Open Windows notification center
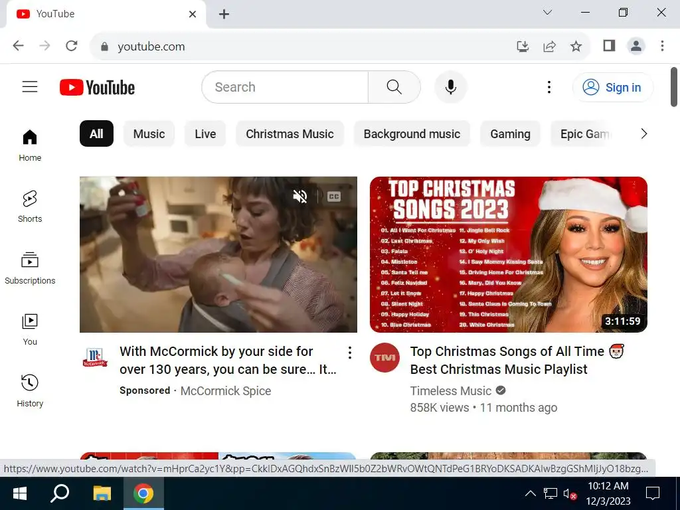 coord(653,493)
